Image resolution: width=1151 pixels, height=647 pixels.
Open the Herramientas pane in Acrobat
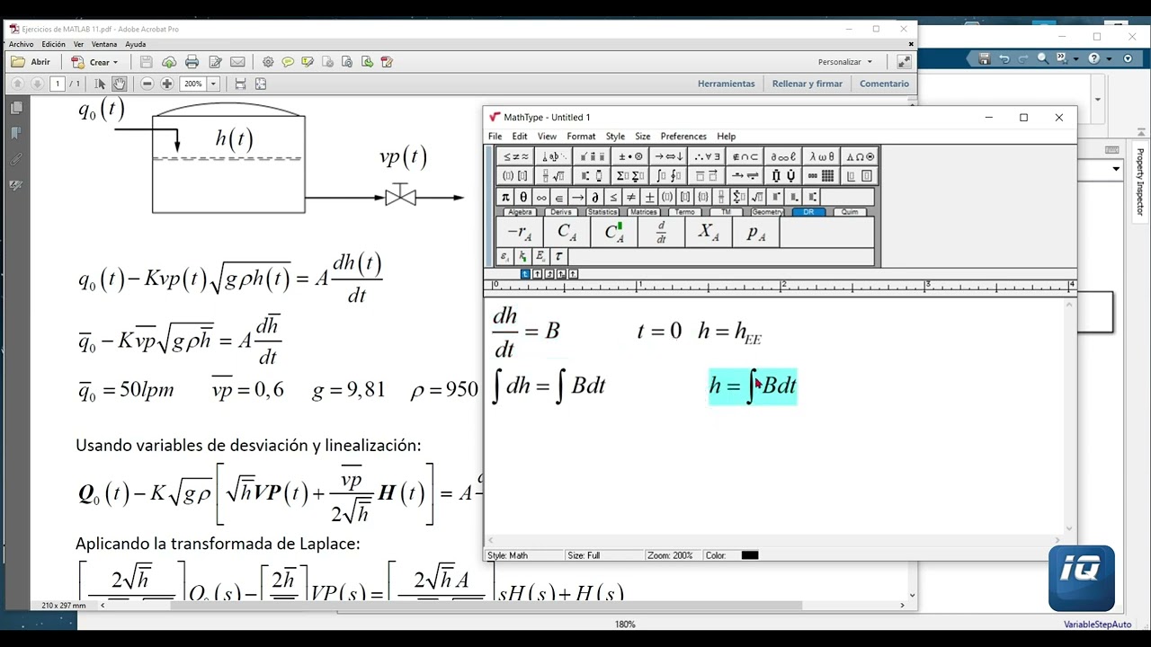pyautogui.click(x=726, y=84)
